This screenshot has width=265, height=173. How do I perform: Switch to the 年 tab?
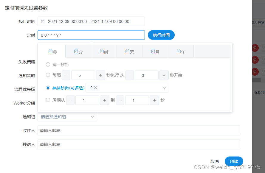coord(181,52)
